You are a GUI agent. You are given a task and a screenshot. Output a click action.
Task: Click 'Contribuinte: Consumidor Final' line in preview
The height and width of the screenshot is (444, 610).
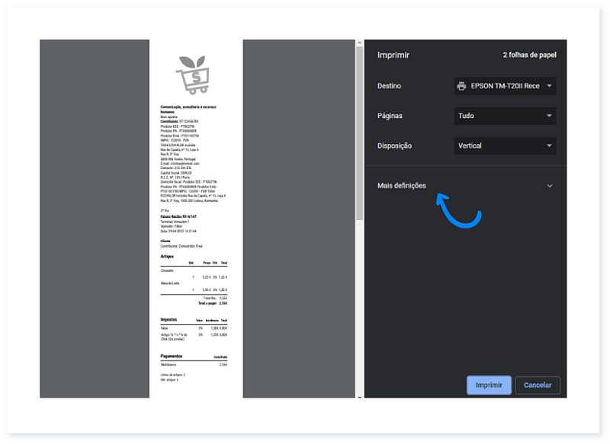(181, 246)
